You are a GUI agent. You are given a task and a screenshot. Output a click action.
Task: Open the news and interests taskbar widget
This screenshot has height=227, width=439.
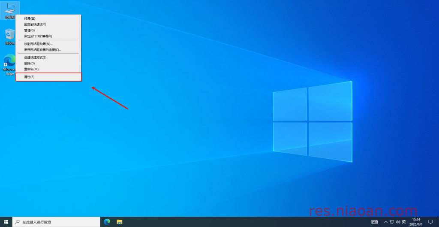[374, 222]
